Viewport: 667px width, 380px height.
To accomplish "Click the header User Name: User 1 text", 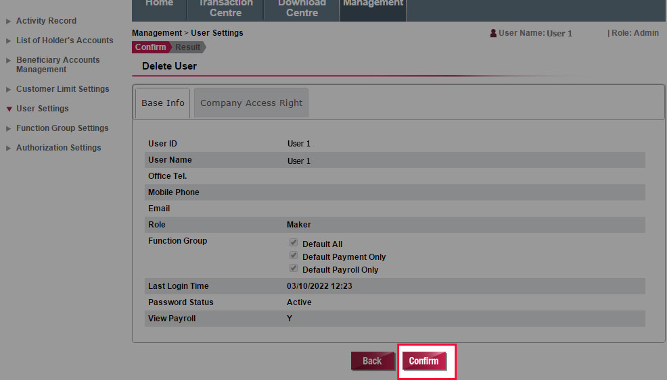I will (535, 33).
